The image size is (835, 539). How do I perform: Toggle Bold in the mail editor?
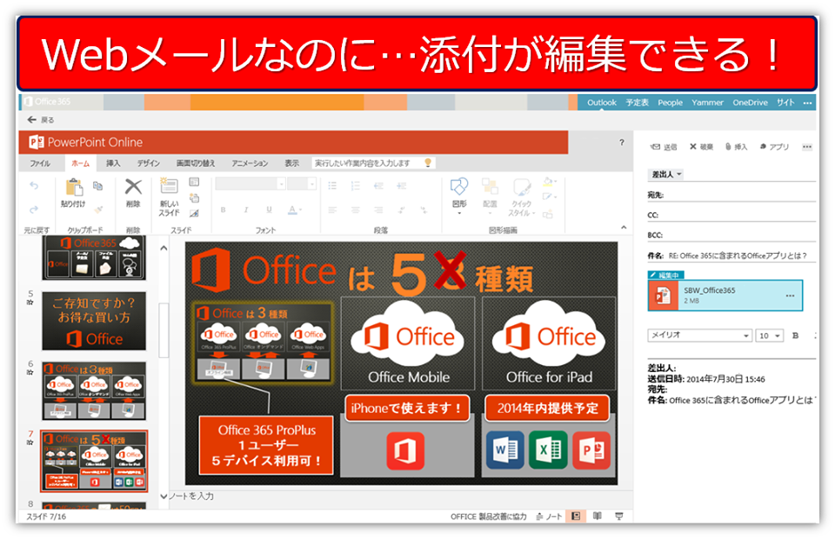click(796, 336)
